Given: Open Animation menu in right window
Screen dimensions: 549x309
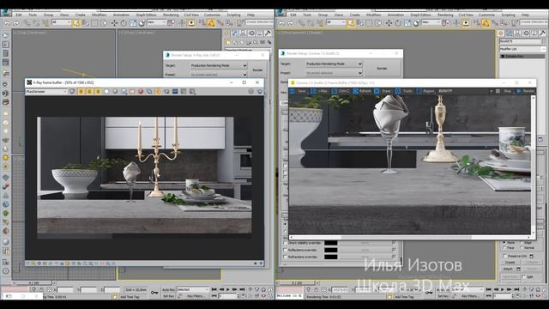Looking at the screenshot, I should tap(395, 15).
